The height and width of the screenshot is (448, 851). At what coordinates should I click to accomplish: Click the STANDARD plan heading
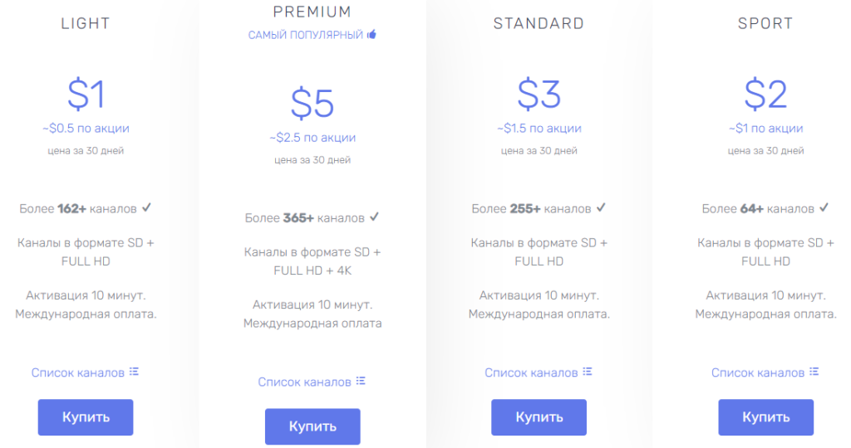coord(539,23)
